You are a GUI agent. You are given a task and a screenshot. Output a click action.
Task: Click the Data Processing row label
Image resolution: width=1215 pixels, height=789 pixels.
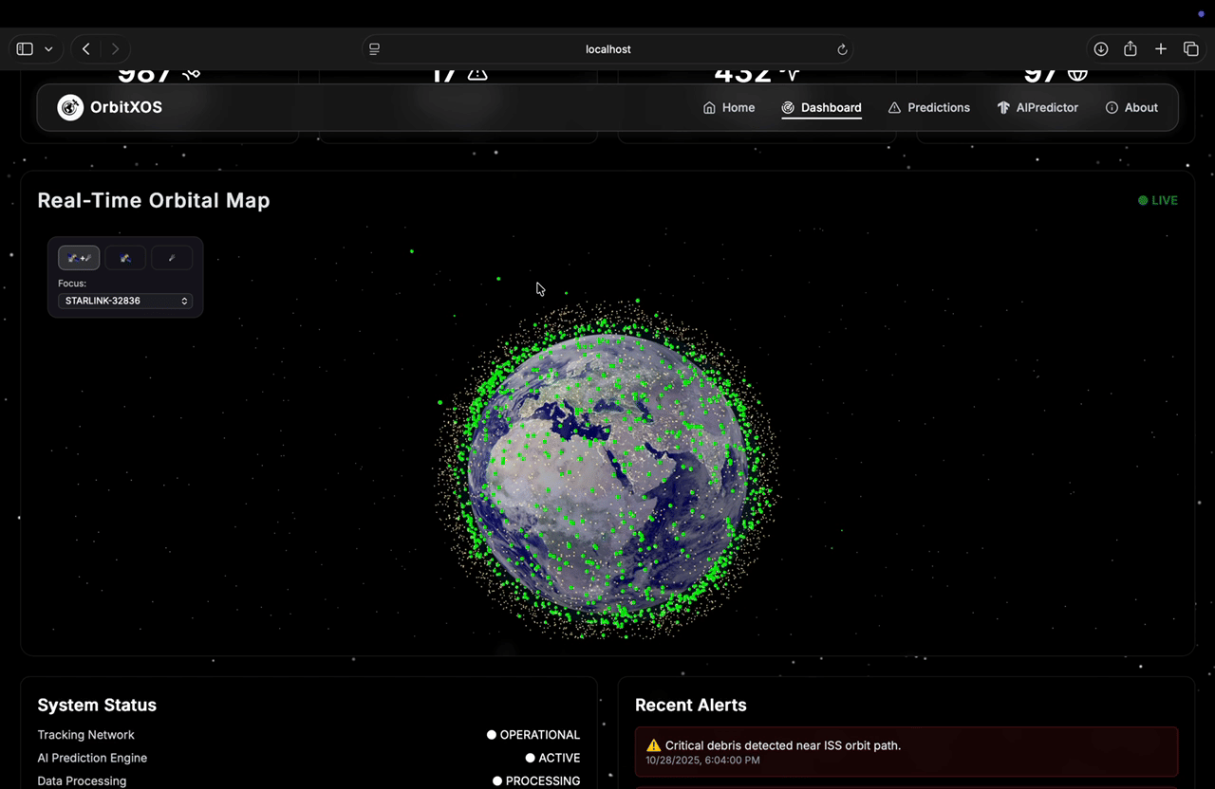pos(82,781)
